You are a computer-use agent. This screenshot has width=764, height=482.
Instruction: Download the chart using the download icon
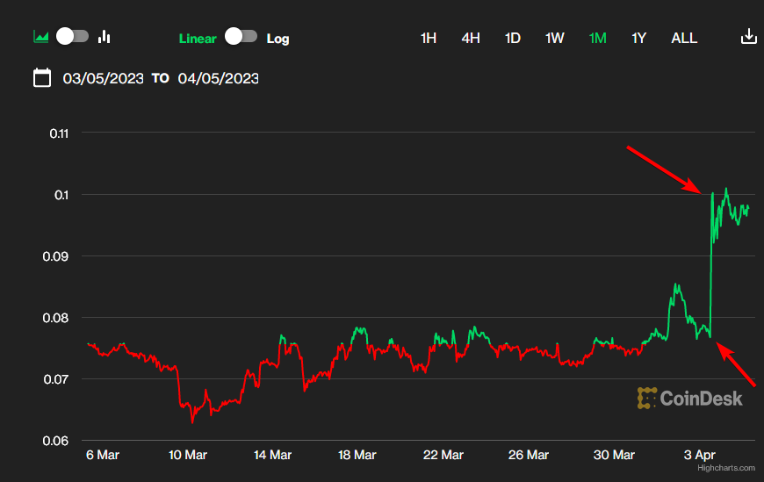748,37
